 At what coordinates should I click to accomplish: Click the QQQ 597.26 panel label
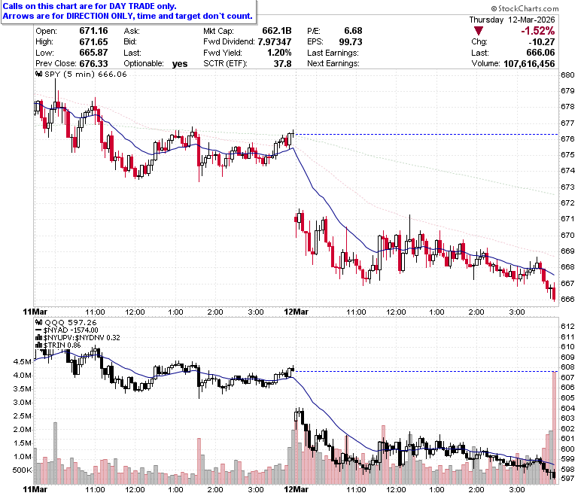[71, 322]
